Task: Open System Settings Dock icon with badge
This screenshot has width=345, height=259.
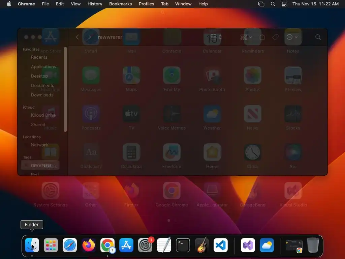Action: (x=145, y=245)
